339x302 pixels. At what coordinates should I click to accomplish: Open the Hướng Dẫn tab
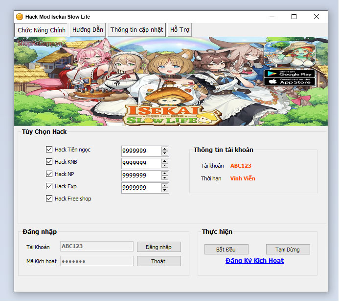click(x=88, y=30)
